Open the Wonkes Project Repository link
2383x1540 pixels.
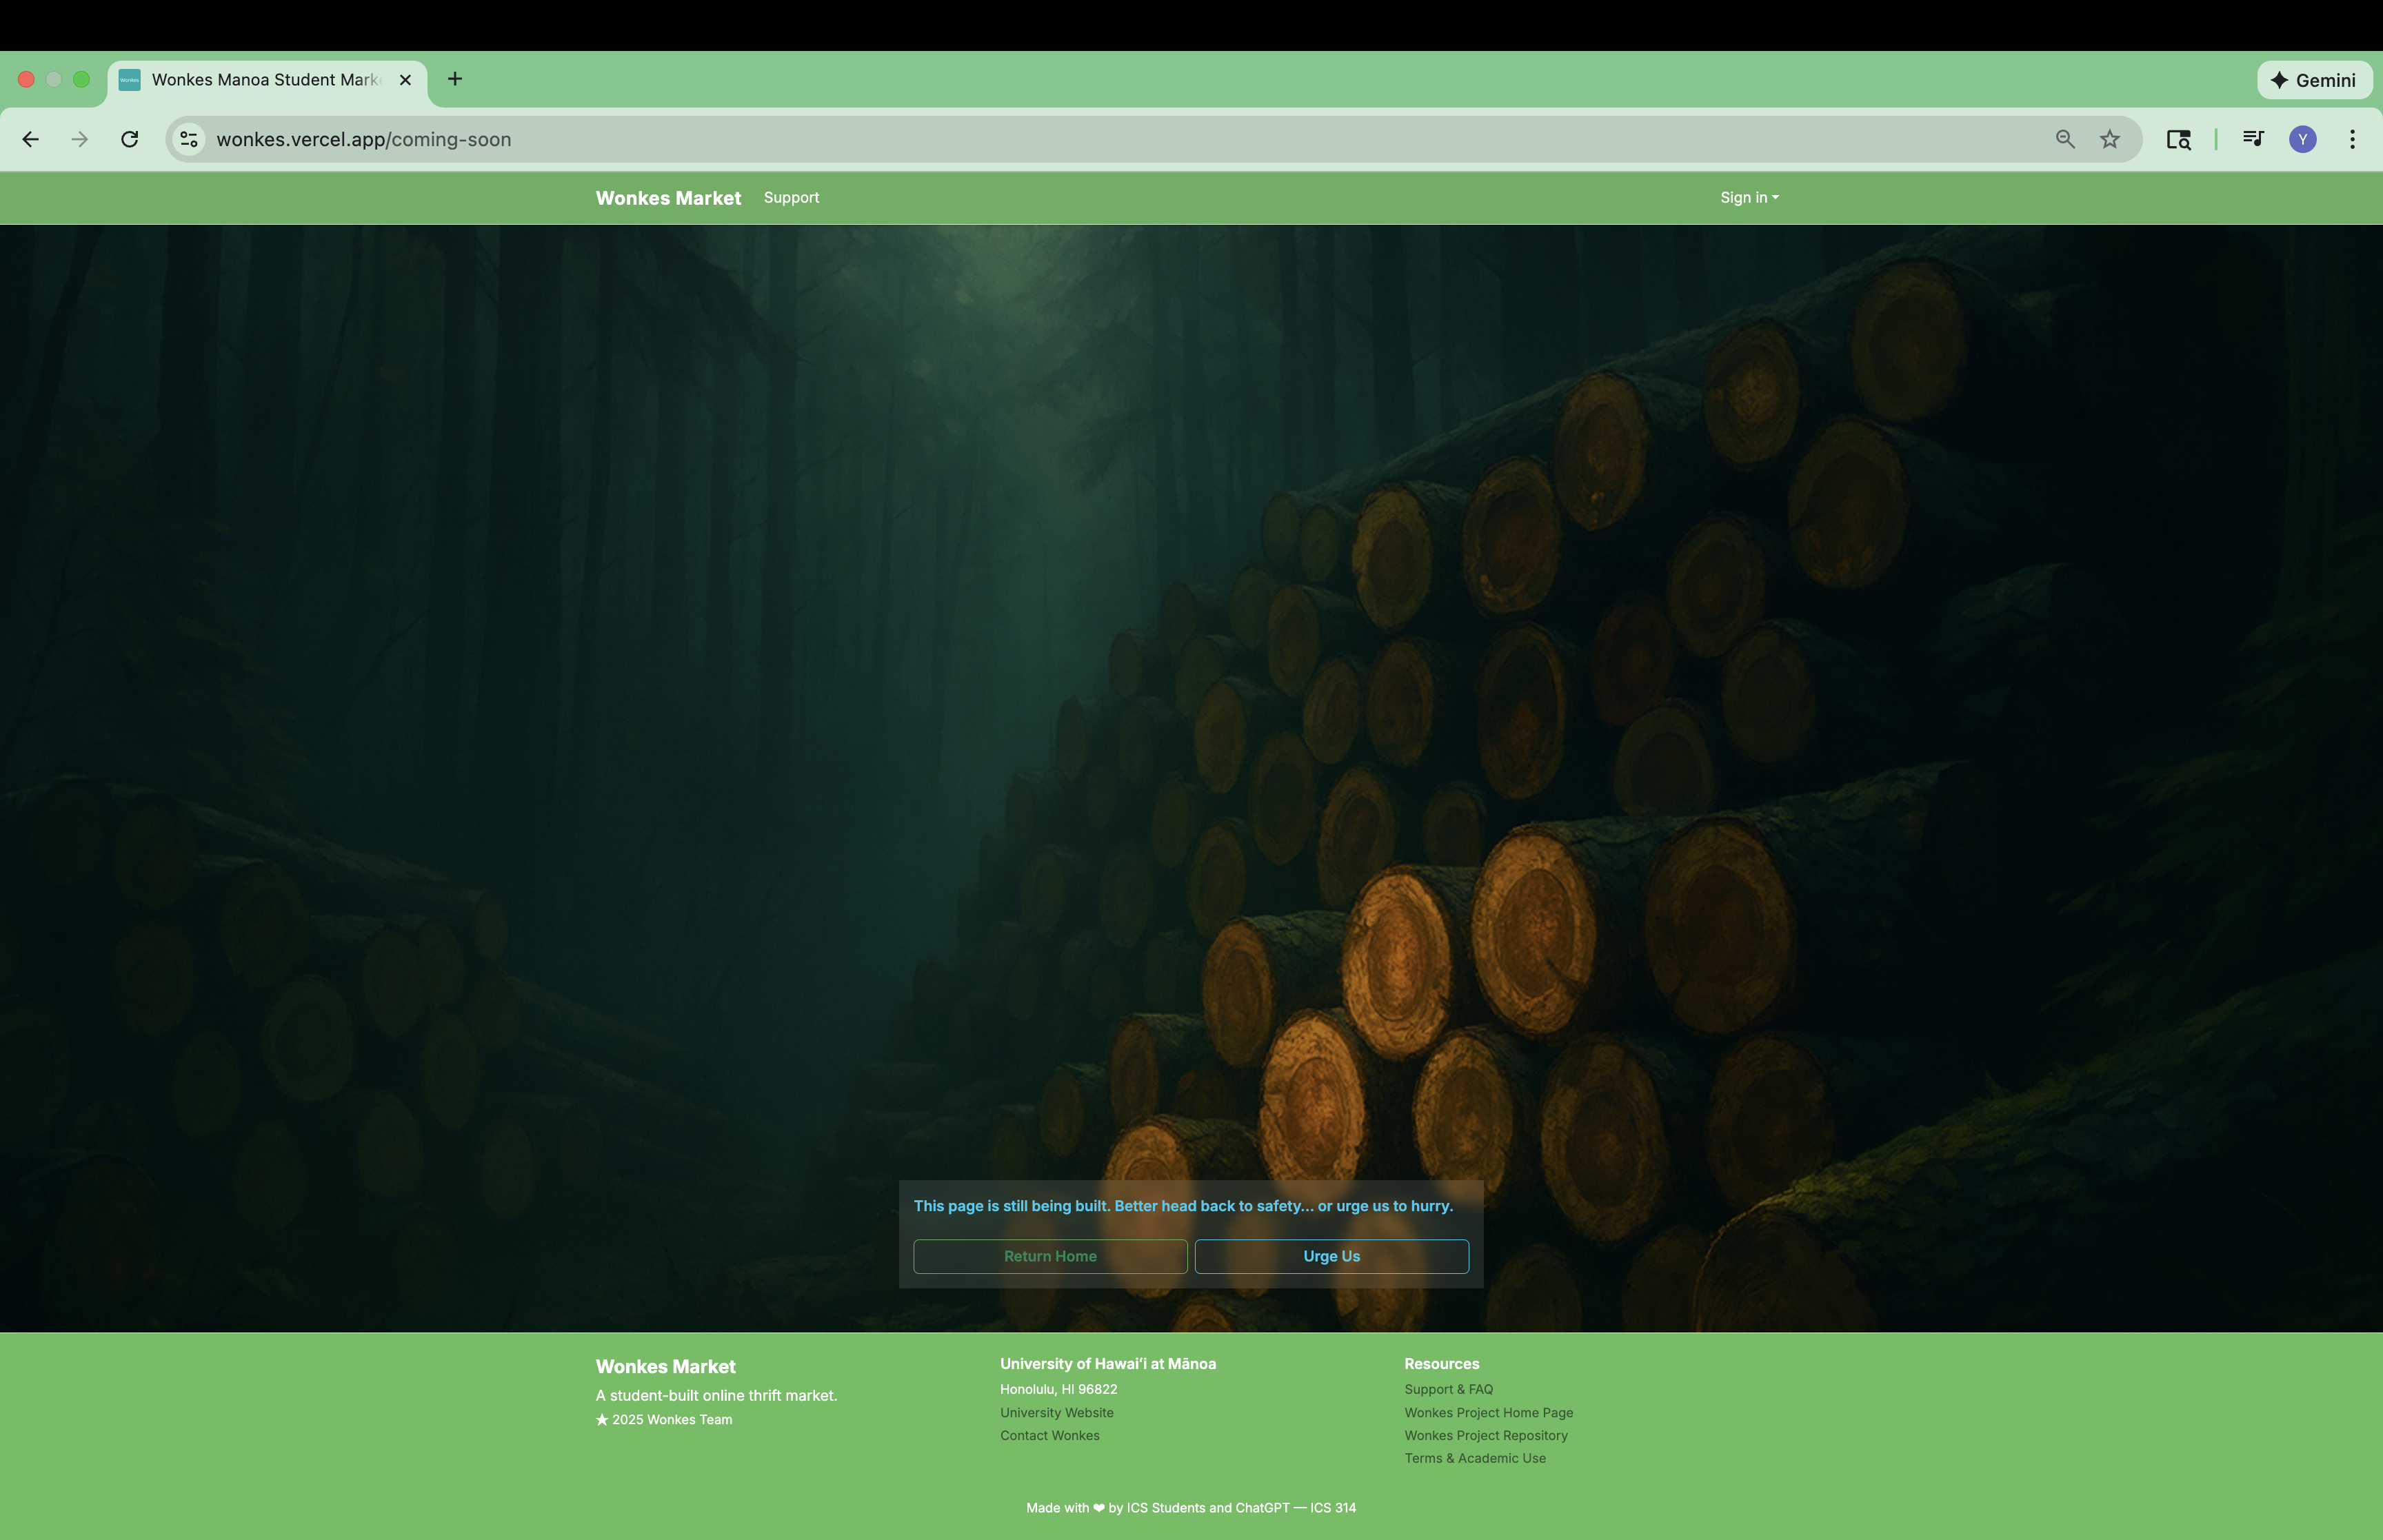point(1485,1435)
